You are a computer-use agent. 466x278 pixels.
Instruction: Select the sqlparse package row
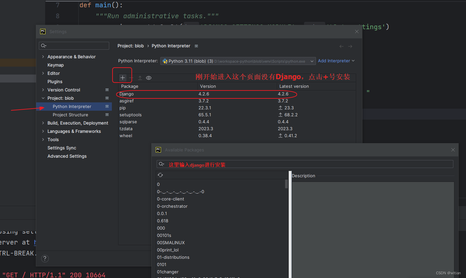(237, 122)
